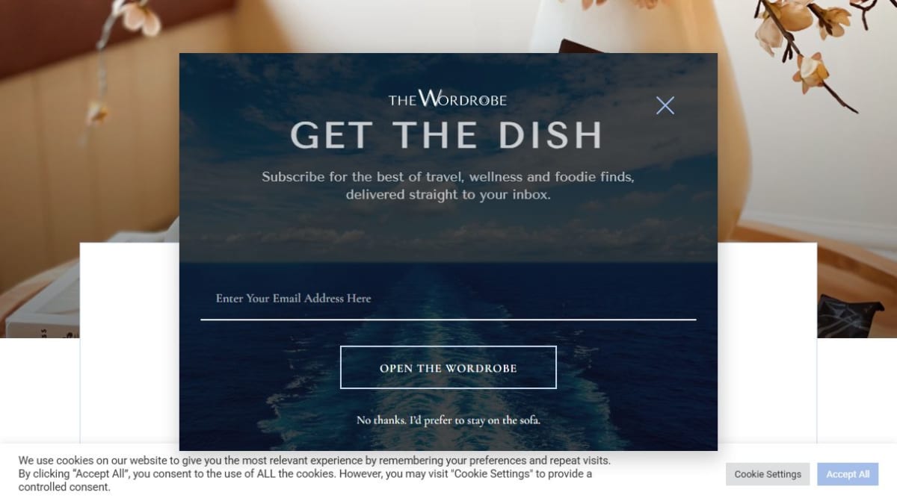The height and width of the screenshot is (504, 897).
Task: Click the dark wrapped item at right edge
Action: [x=842, y=314]
